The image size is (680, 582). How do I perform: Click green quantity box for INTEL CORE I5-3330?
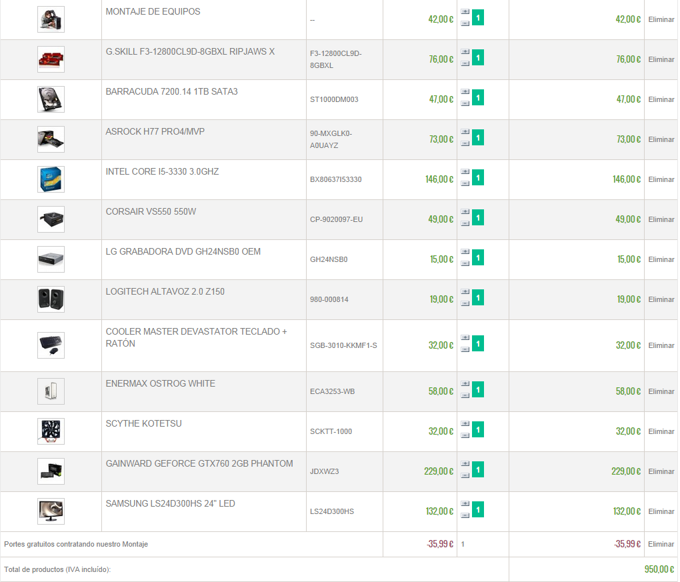click(478, 177)
